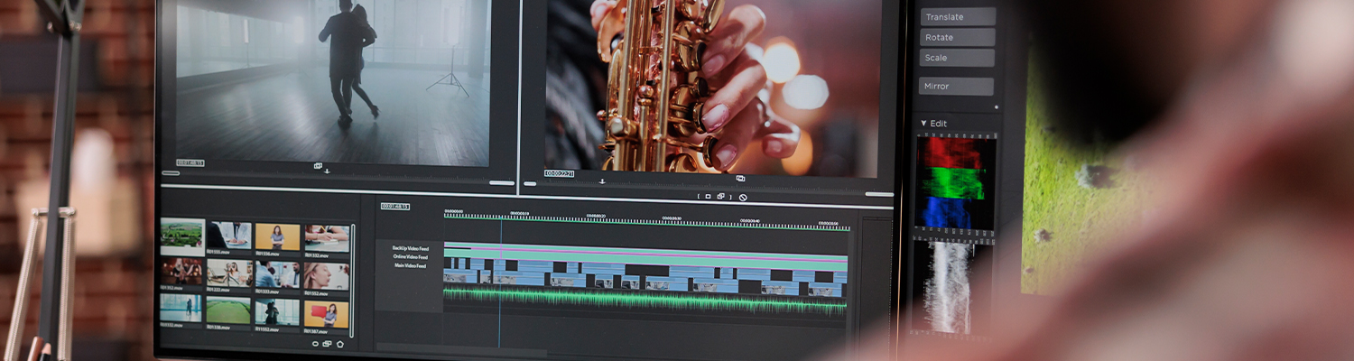Click the overlapping rectangles icon below bin
The image size is (1354, 361).
pos(327,344)
